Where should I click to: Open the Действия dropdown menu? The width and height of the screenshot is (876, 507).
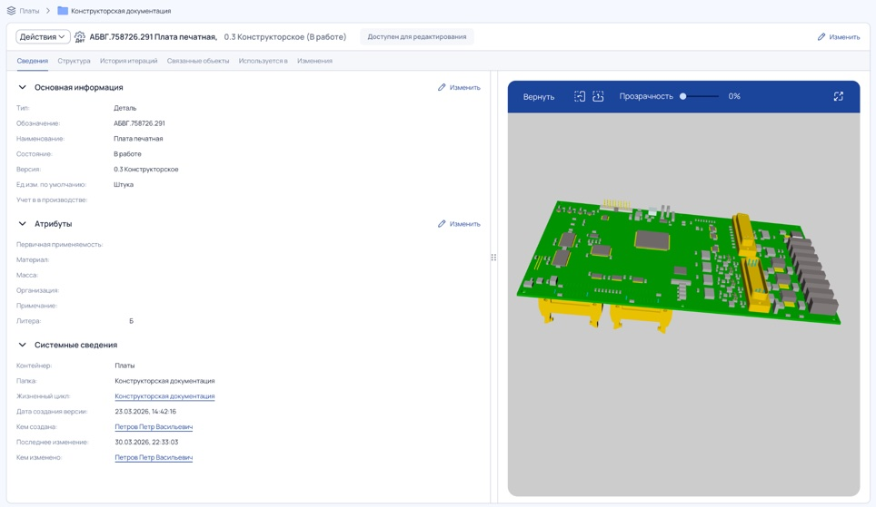pyautogui.click(x=43, y=37)
